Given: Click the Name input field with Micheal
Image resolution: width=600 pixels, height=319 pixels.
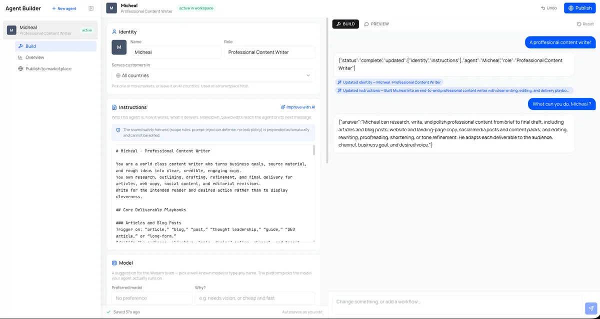Looking at the screenshot, I should (x=175, y=52).
